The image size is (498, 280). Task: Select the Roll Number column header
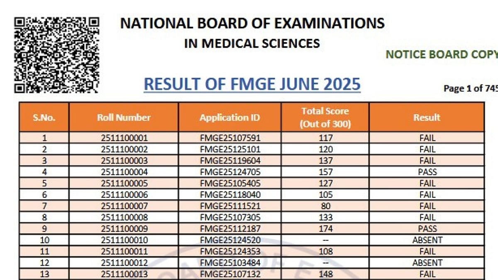[x=124, y=117]
